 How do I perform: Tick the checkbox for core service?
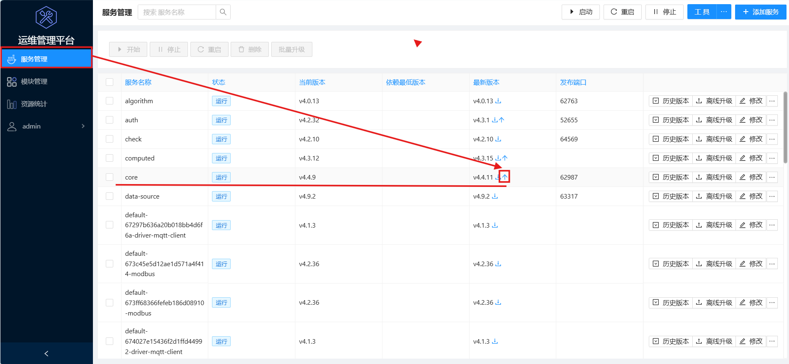pos(110,177)
